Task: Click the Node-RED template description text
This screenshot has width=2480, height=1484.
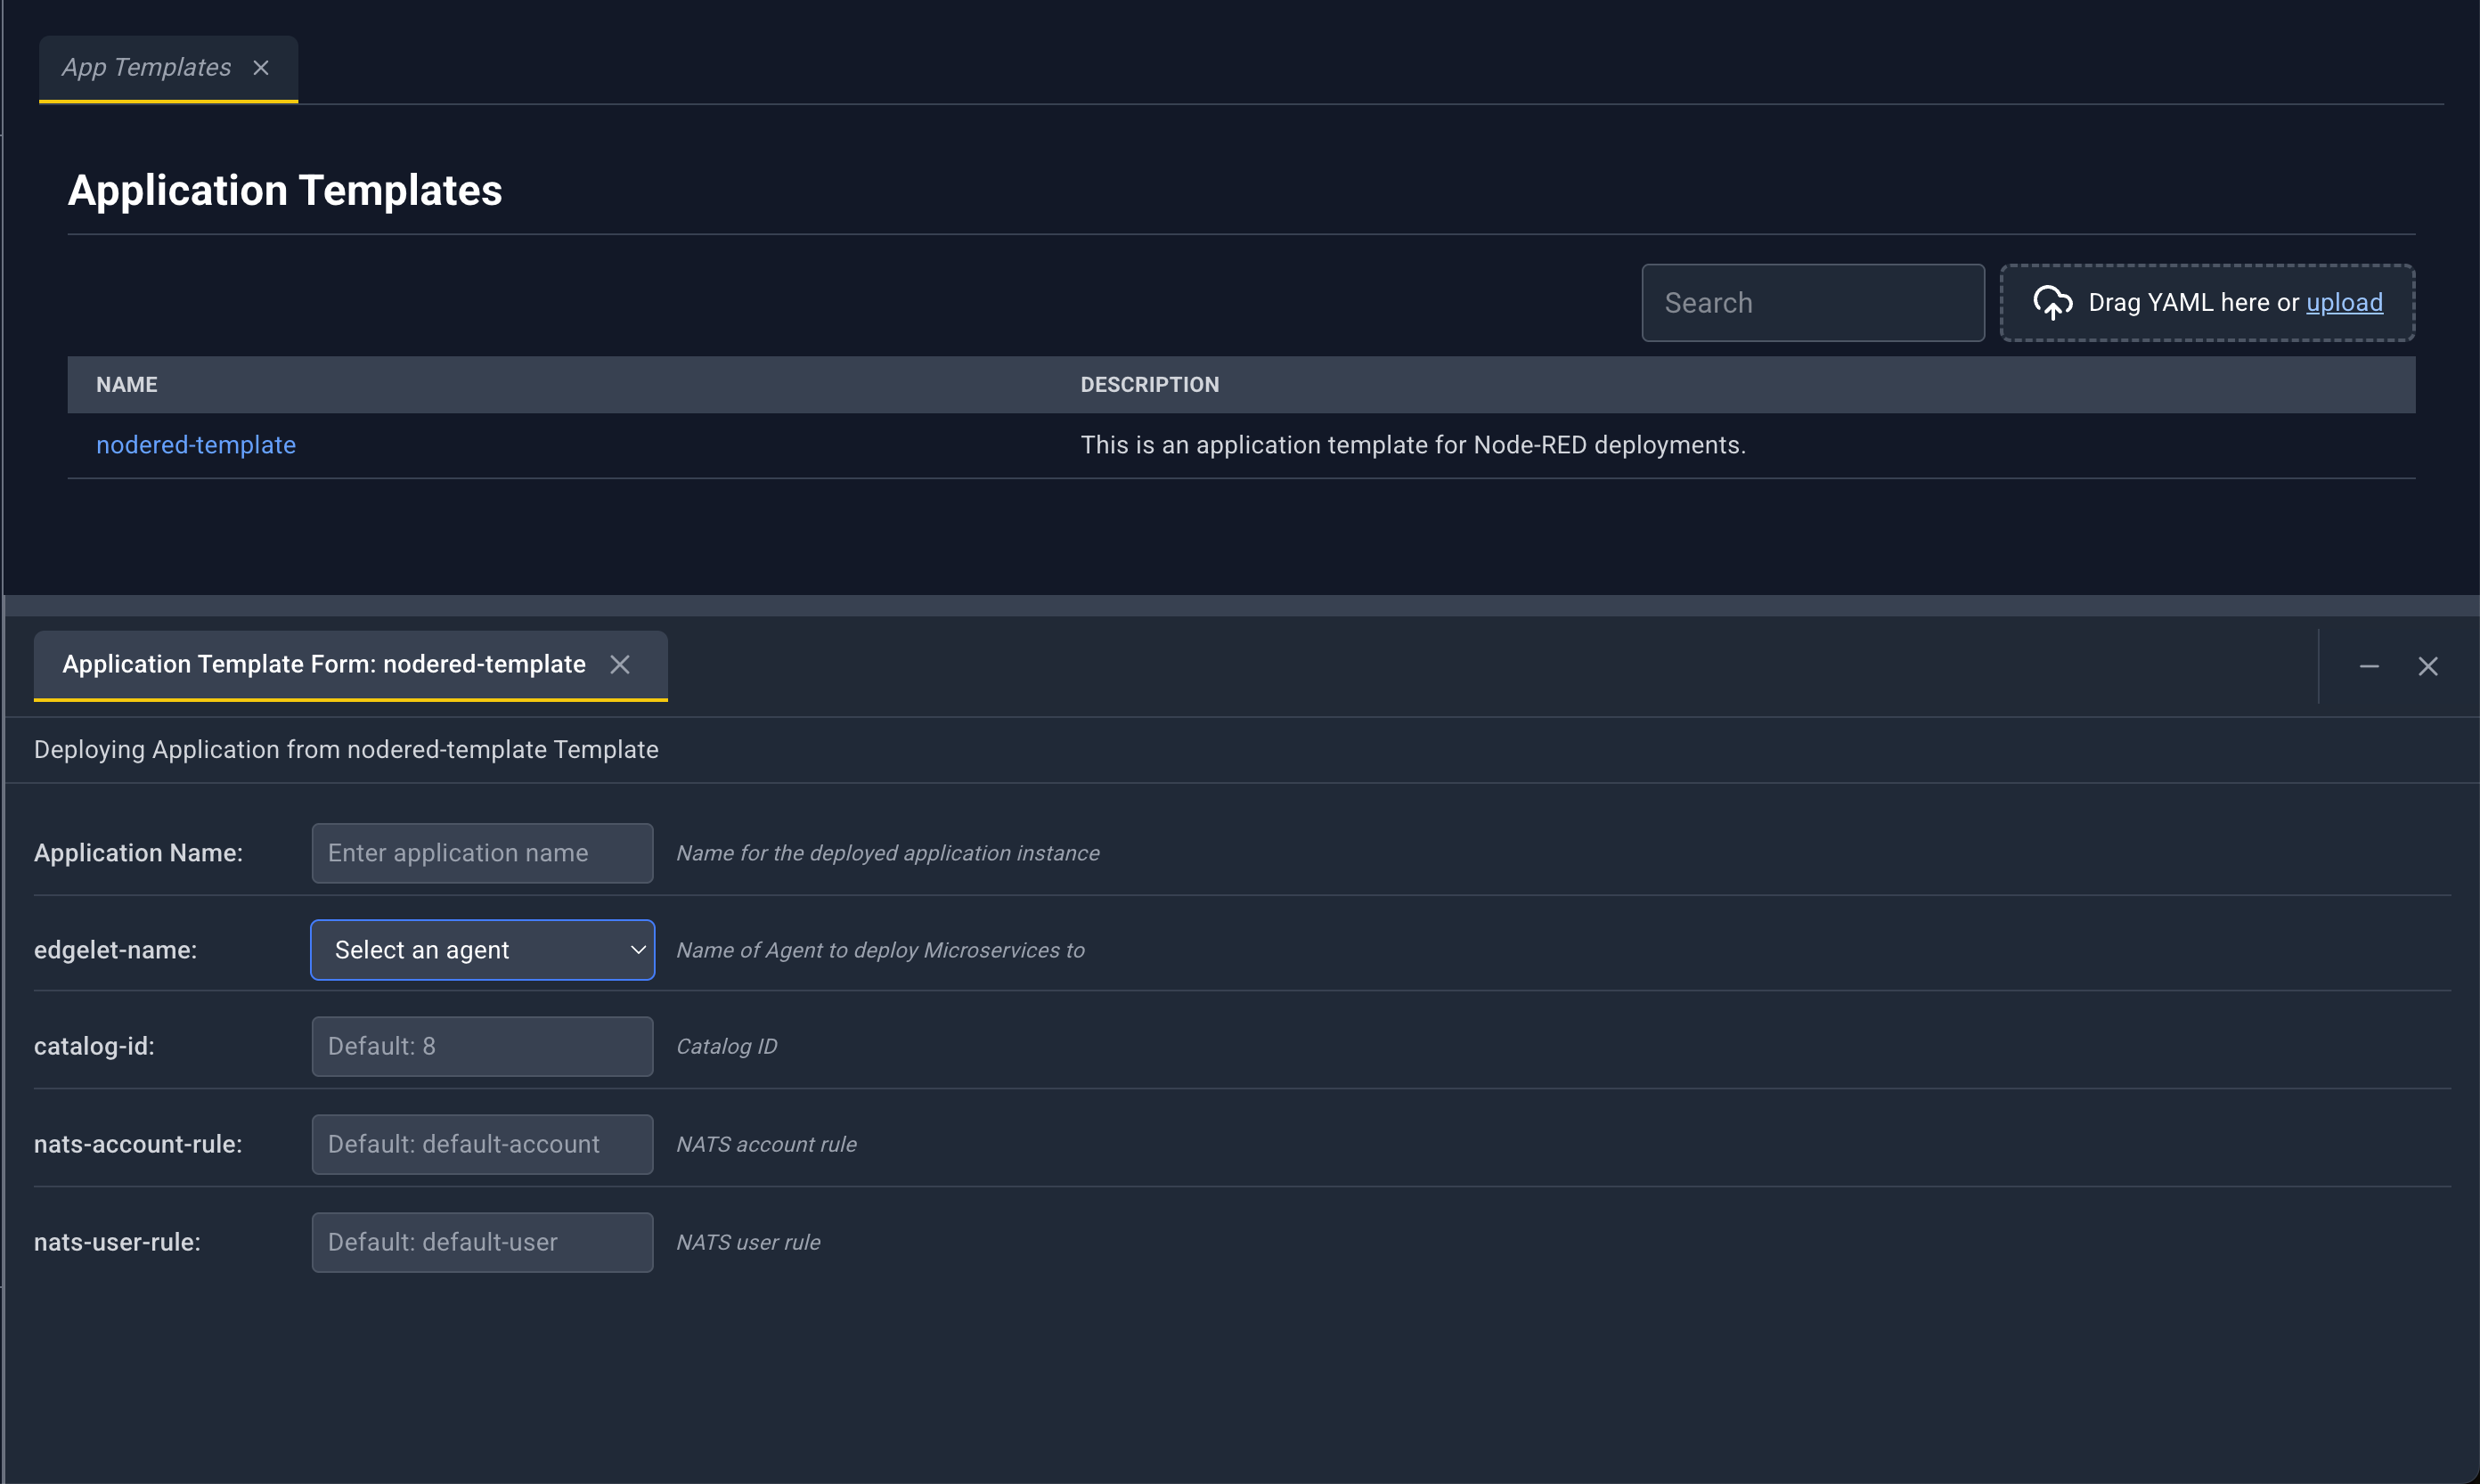Action: pyautogui.click(x=1412, y=445)
